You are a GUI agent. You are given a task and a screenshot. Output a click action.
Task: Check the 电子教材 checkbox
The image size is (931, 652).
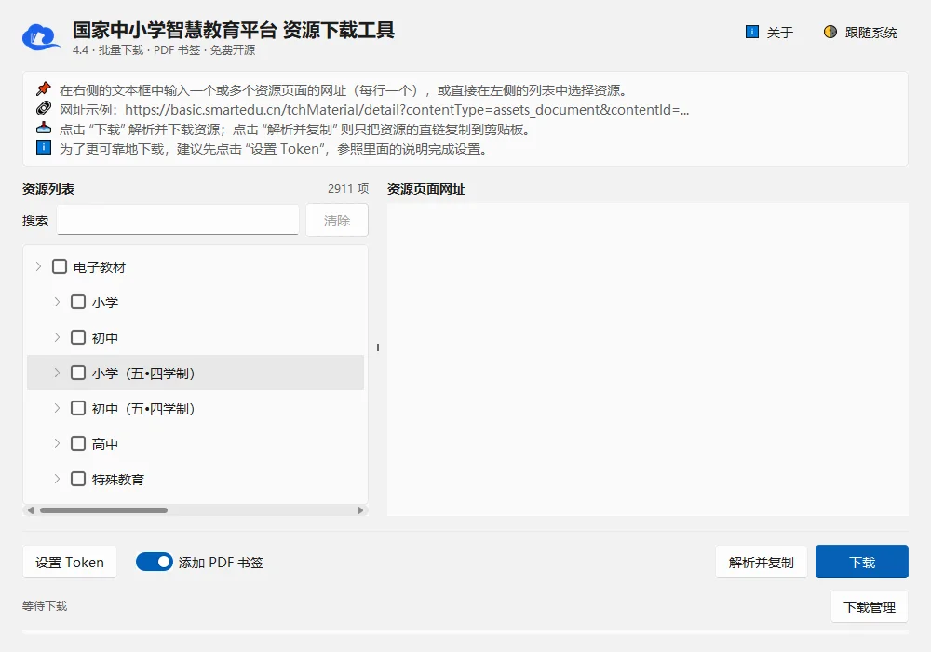tap(60, 266)
